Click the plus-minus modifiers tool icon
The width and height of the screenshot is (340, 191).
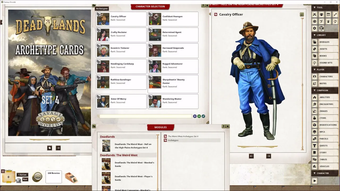(x=321, y=21)
